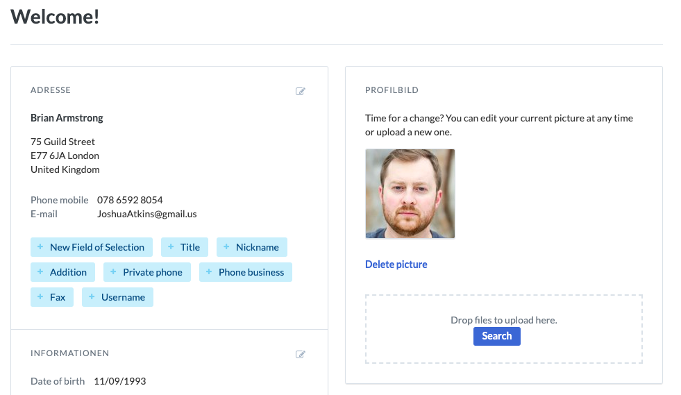Screen dimensions: 681x395
Task: Add New Field of Selection
Action: tap(92, 247)
